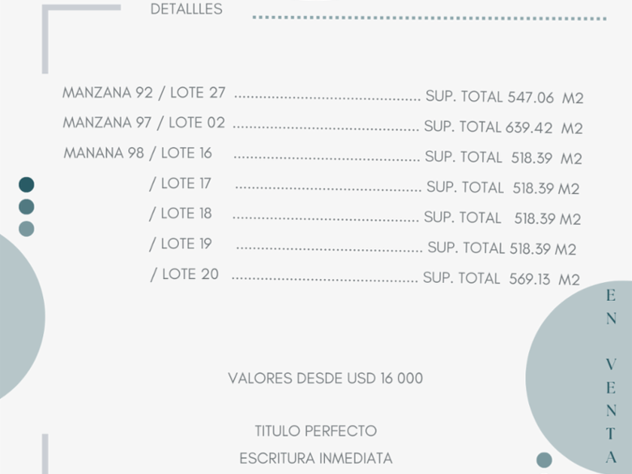The image size is (632, 474).
Task: Click the DETALLLES heading
Action: tap(187, 10)
